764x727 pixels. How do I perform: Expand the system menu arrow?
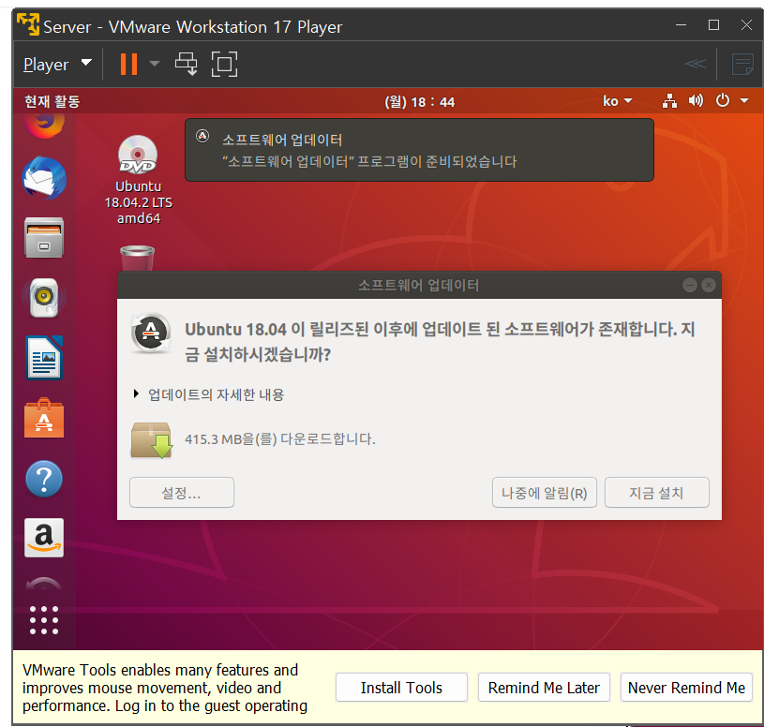tap(744, 101)
